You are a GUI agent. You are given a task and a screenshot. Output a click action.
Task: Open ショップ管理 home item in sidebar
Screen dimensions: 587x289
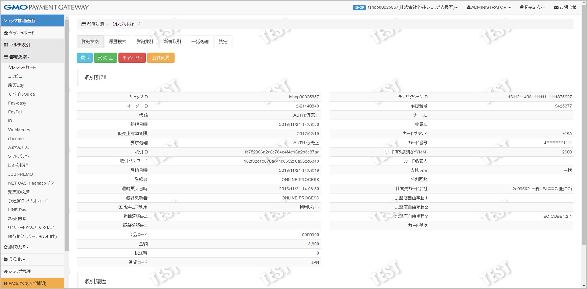pos(17,272)
